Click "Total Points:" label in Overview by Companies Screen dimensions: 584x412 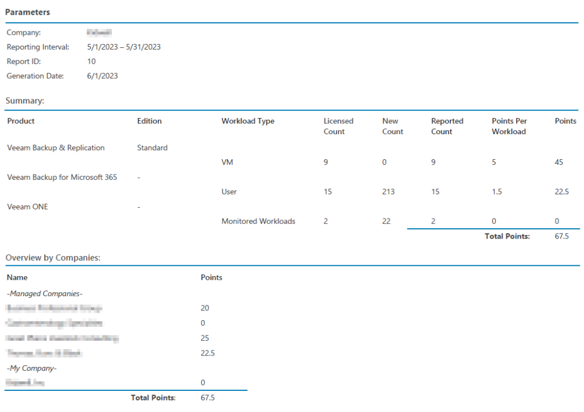pos(153,398)
